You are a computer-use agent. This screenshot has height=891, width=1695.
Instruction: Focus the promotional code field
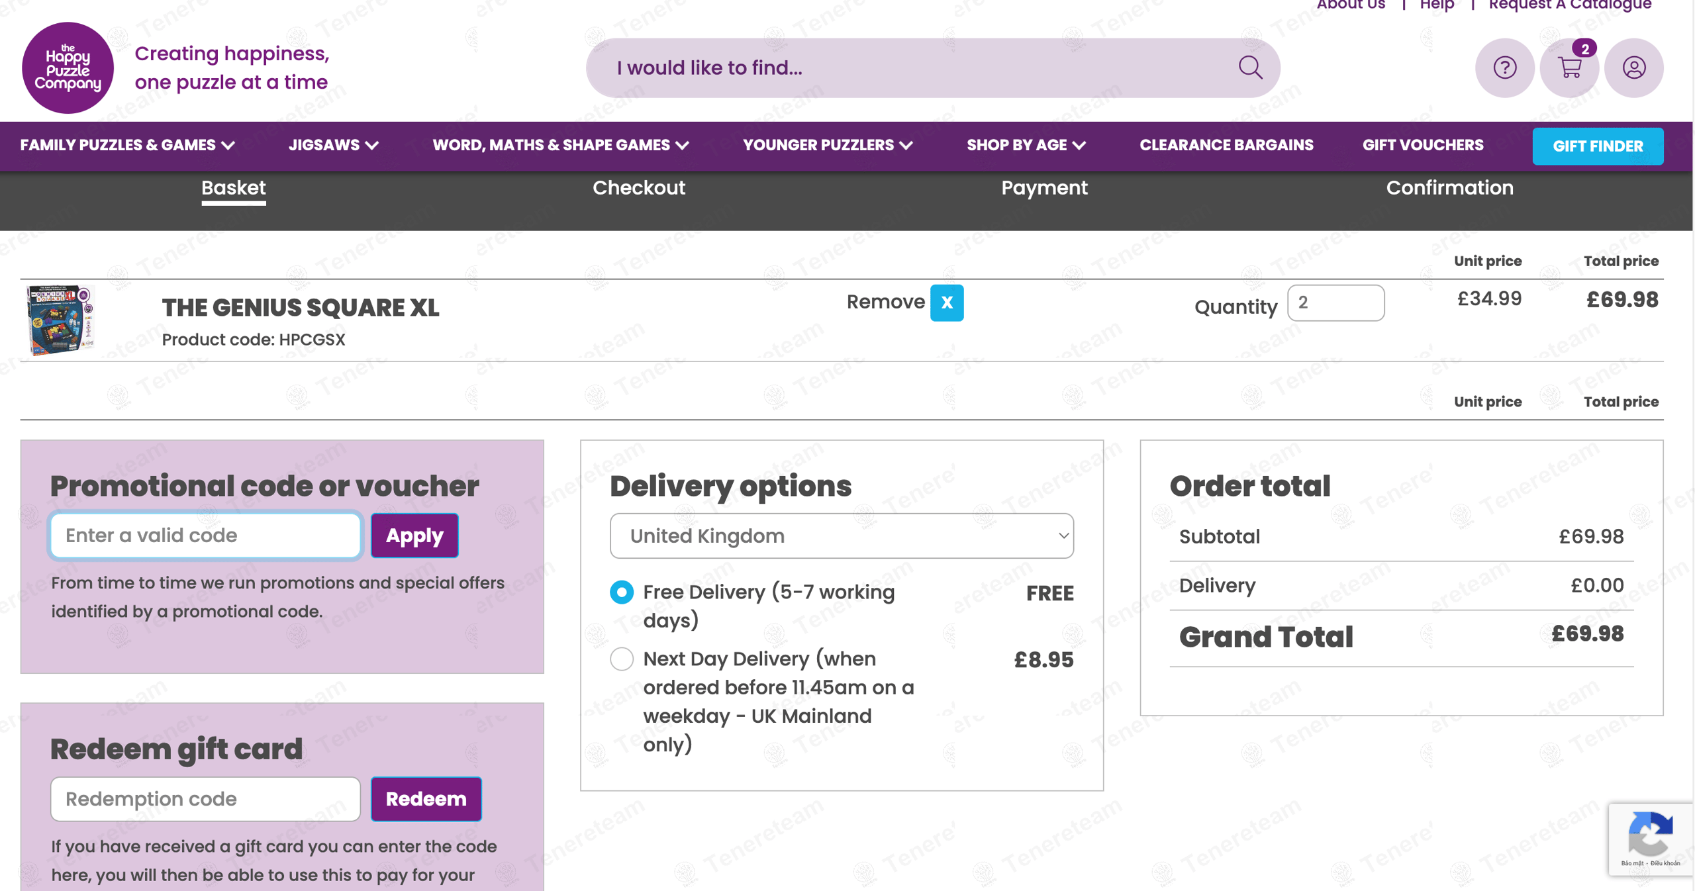click(205, 536)
